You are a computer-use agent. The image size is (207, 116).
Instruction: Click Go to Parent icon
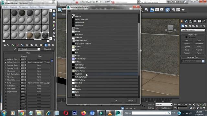click(49, 45)
